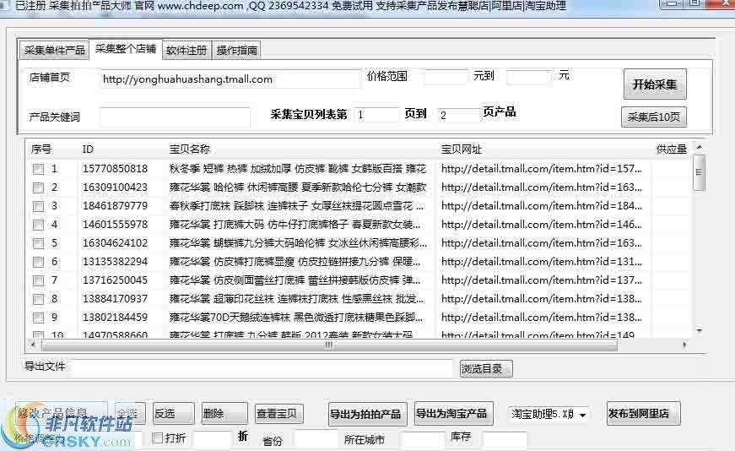Click the 宝贝网址 column header
The width and height of the screenshot is (735, 451).
462,149
